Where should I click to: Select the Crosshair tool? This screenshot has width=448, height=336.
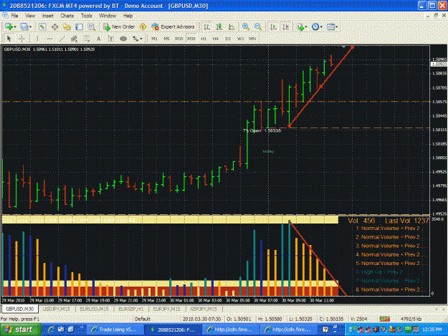[x=22, y=39]
